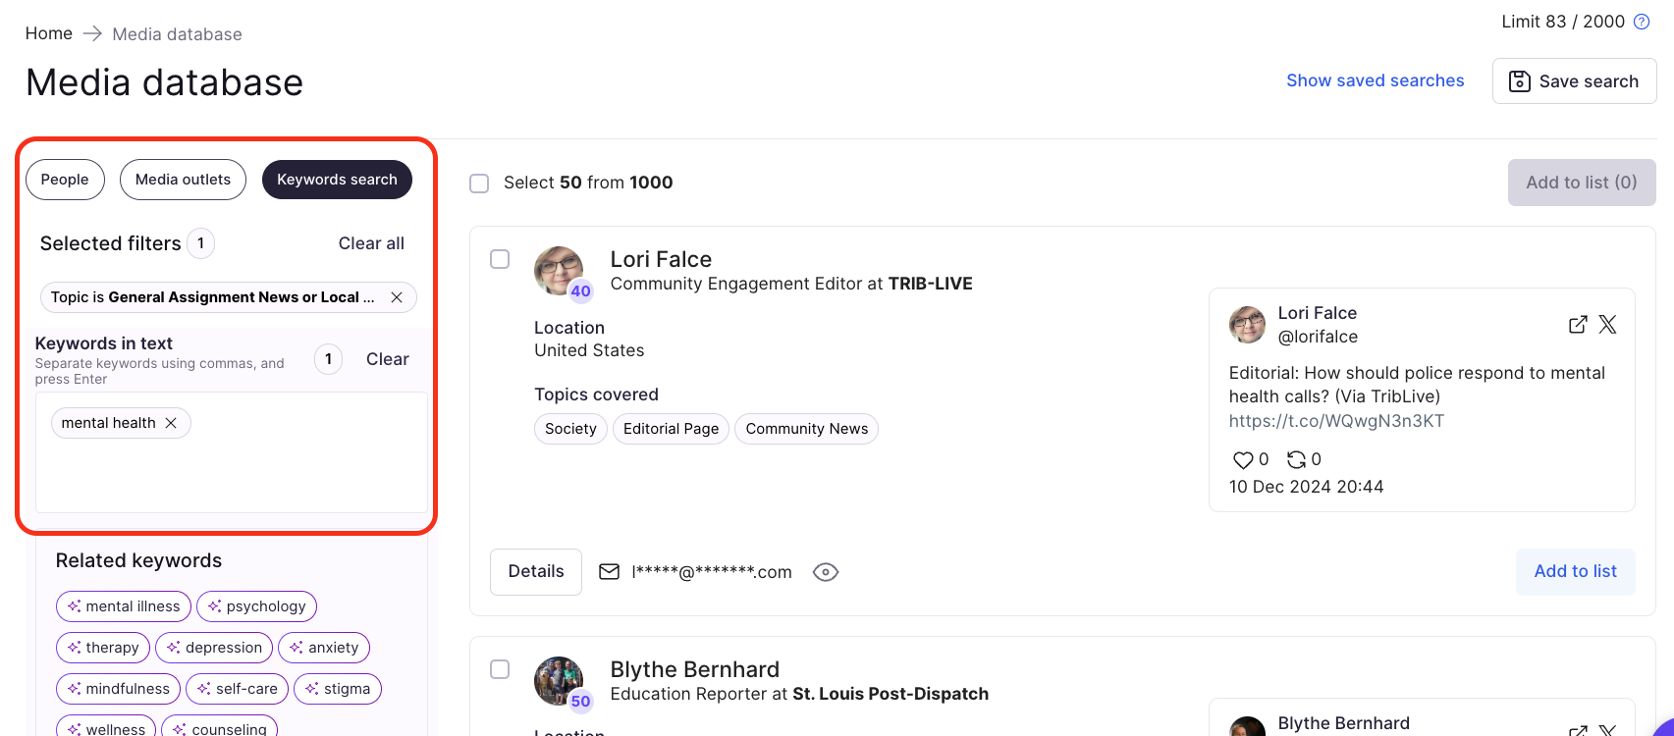Remove the Topic filter chip
The width and height of the screenshot is (1674, 736).
click(x=397, y=297)
